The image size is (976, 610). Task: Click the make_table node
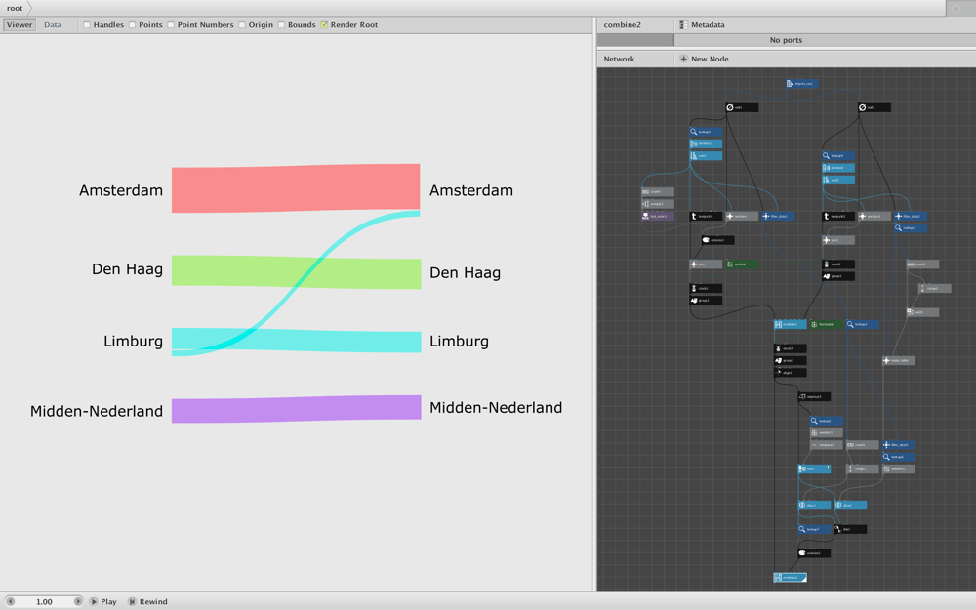pos(898,360)
